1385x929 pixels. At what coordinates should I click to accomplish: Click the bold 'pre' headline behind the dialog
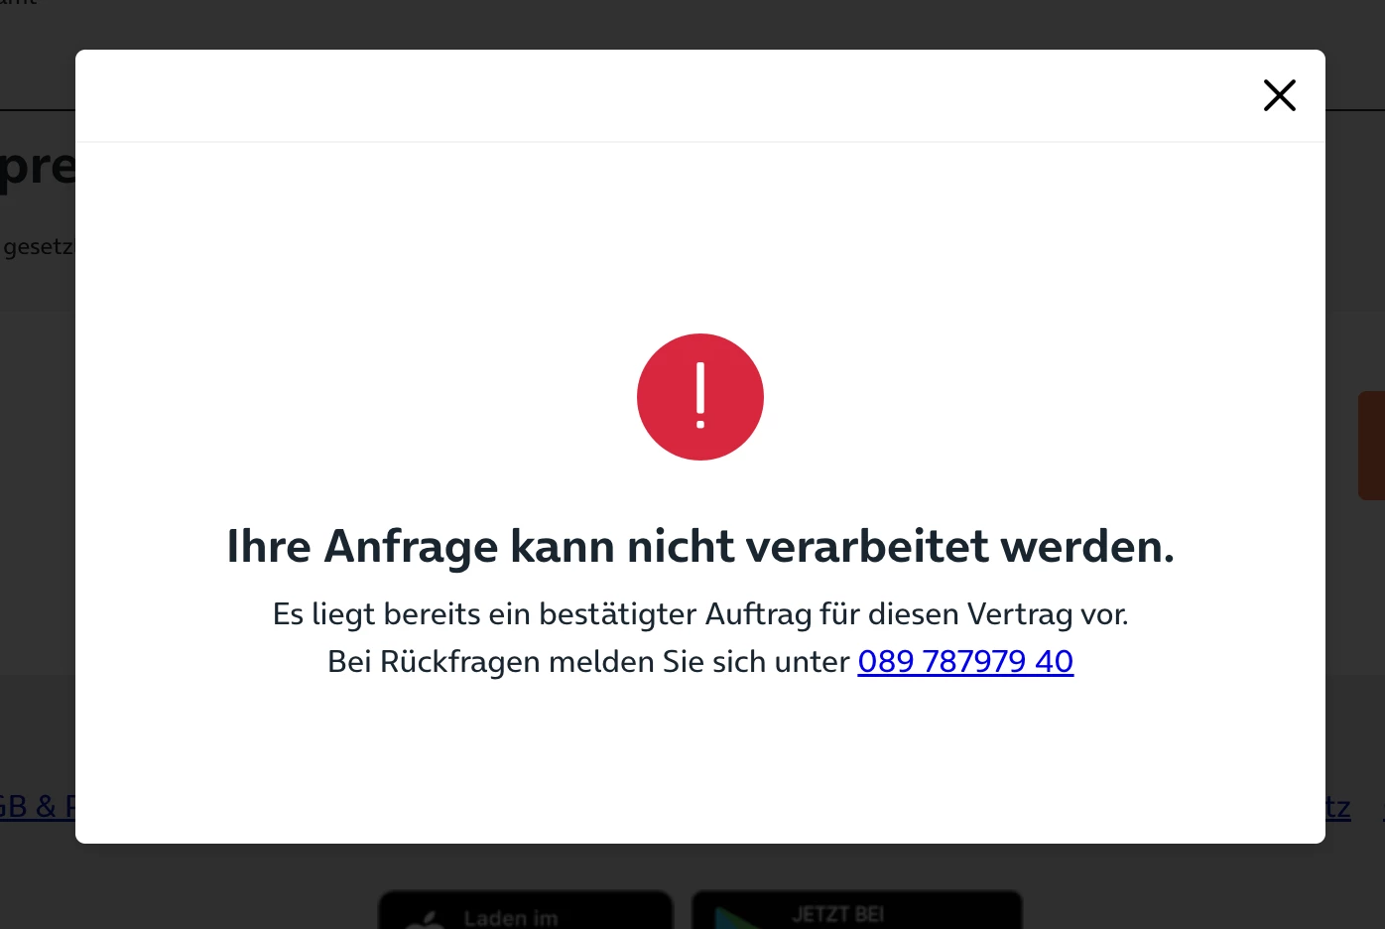(x=38, y=165)
